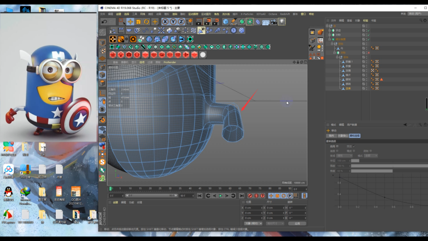Click Render View clapperboard icon

(x=199, y=21)
